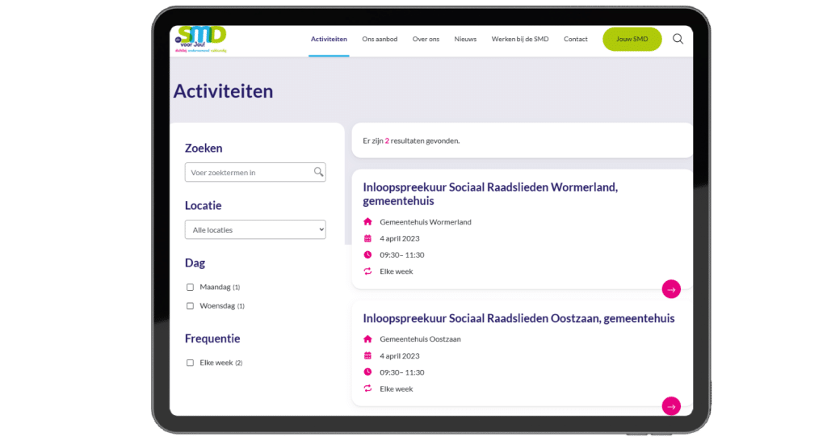Go to the Contact page
Viewport: 827px width, 441px height.
pyautogui.click(x=575, y=39)
